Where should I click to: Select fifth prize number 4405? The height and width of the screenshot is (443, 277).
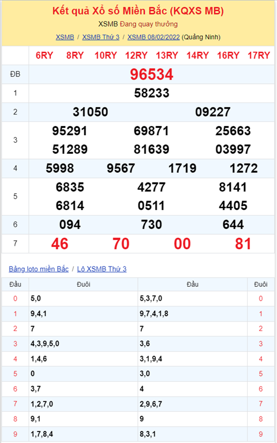point(233,206)
